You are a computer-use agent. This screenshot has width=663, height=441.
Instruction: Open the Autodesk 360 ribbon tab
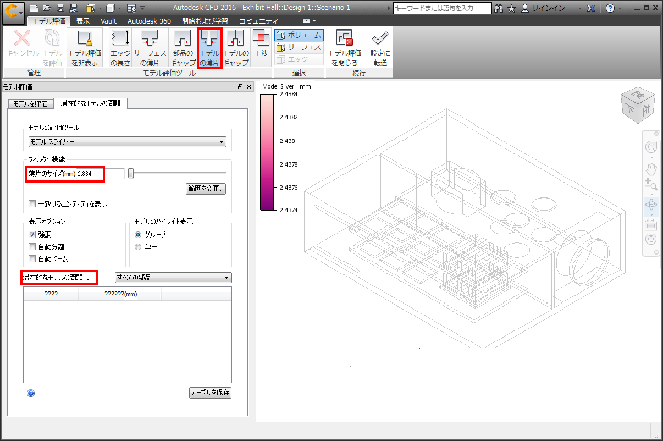pos(149,21)
